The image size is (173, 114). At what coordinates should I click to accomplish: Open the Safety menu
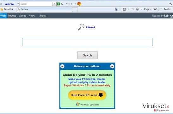(158, 9)
